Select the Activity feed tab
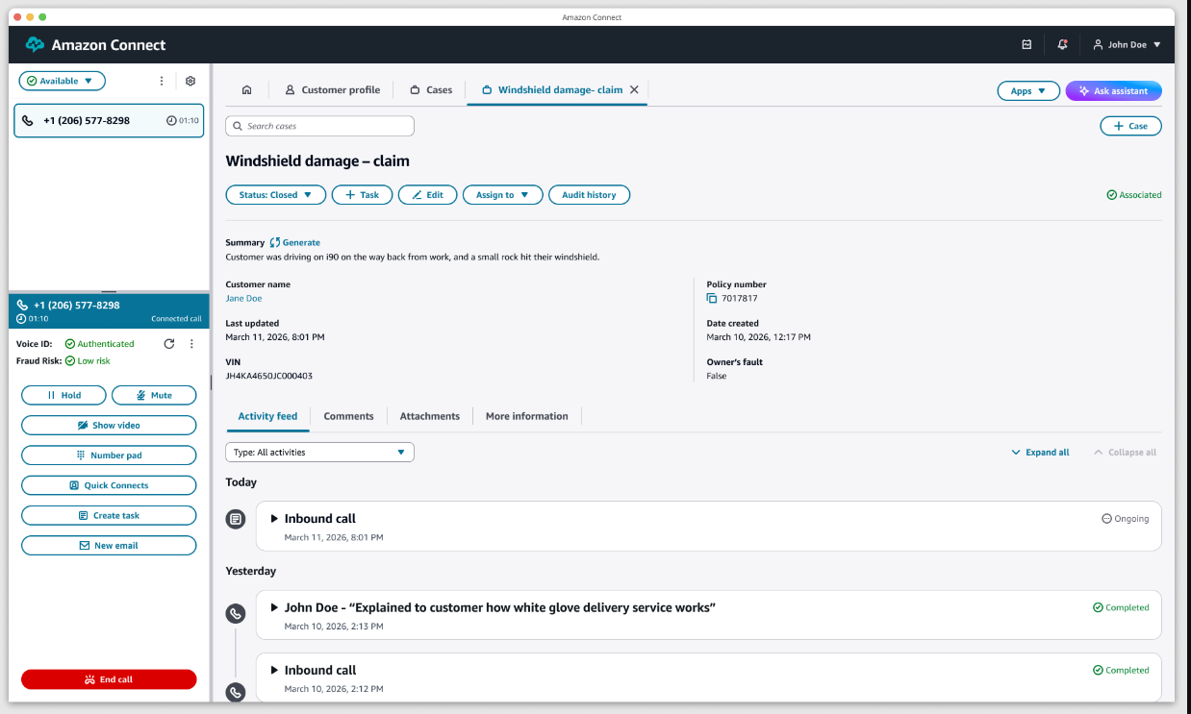 [x=267, y=416]
